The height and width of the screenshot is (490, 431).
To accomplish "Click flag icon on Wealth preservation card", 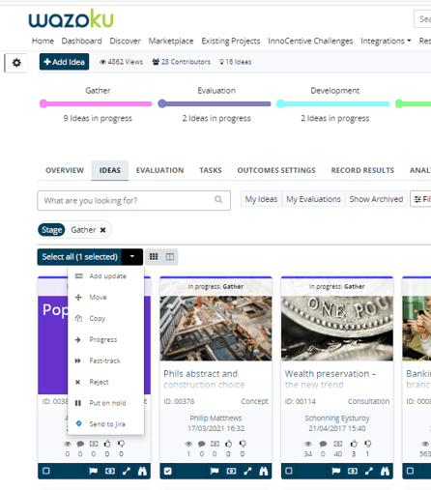I will click(335, 471).
